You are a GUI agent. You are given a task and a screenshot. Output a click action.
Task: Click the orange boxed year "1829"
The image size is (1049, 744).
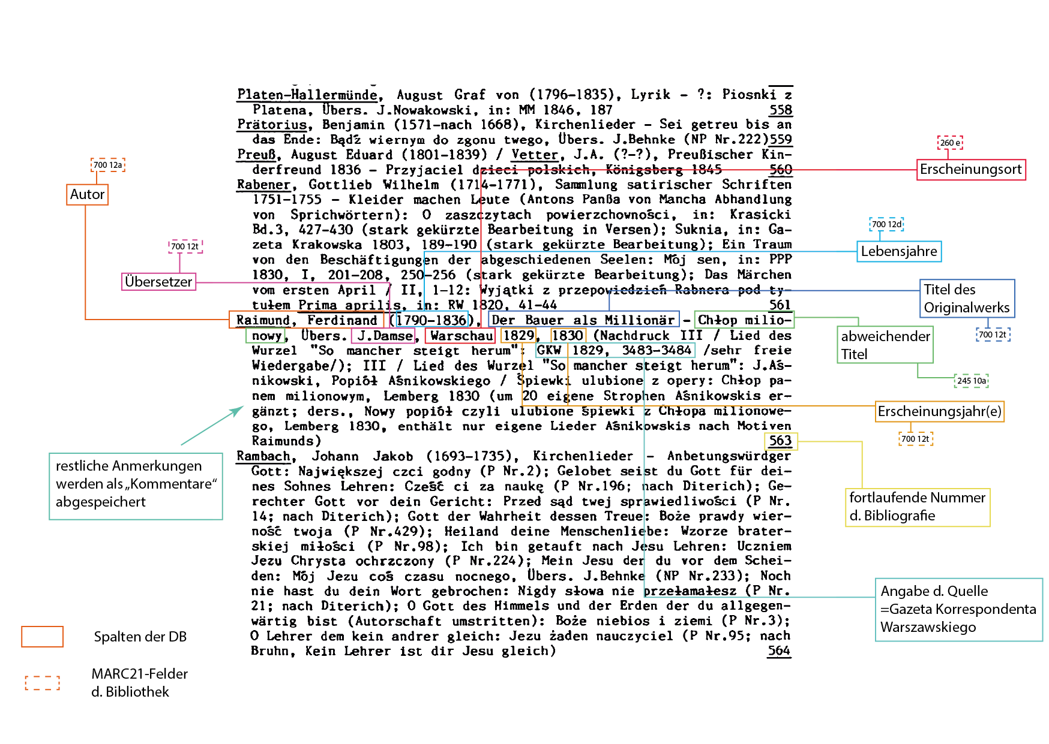click(x=518, y=336)
